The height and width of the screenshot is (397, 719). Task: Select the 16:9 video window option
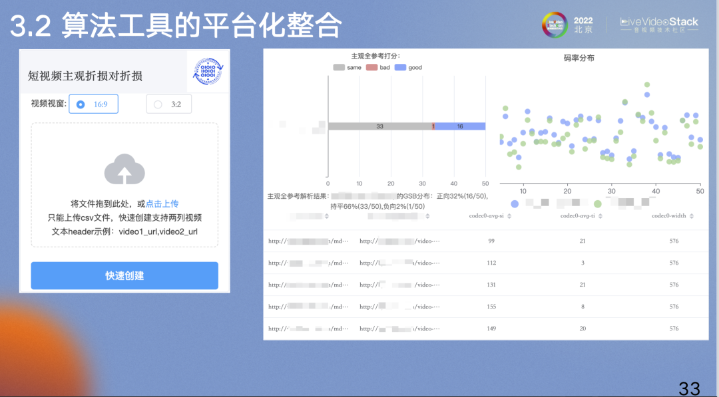(x=94, y=104)
